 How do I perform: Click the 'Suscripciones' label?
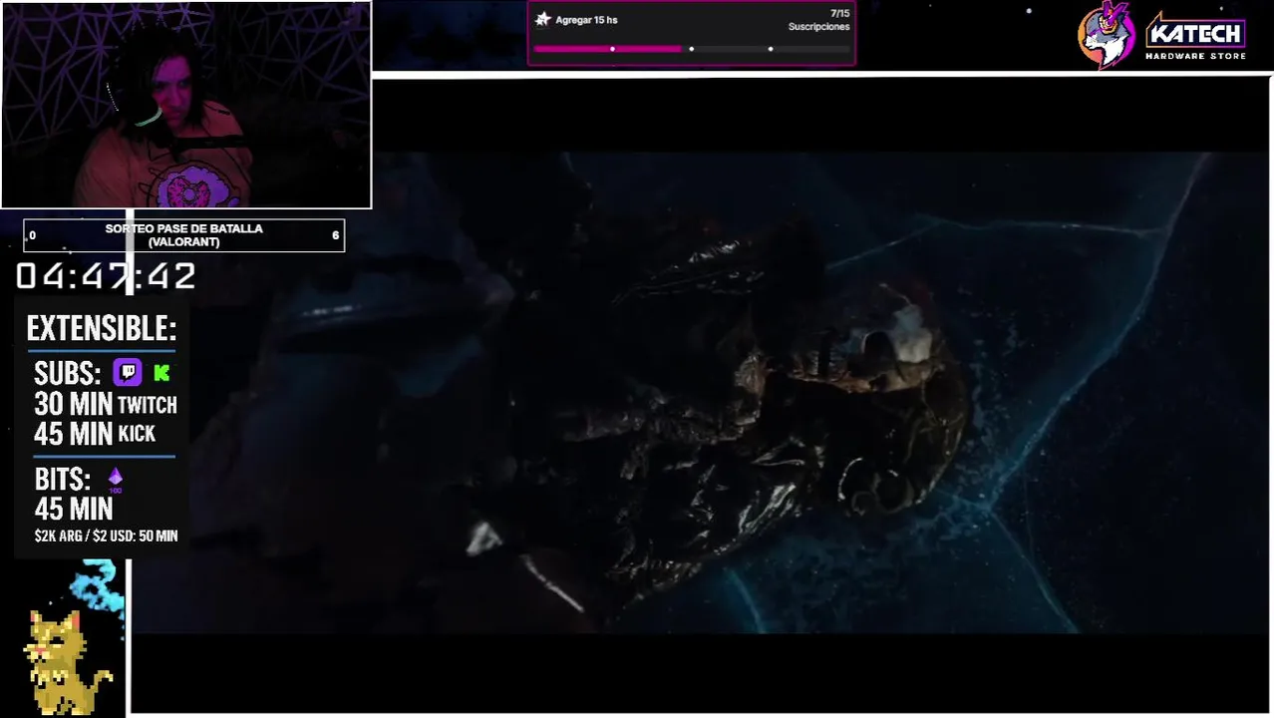click(x=818, y=27)
